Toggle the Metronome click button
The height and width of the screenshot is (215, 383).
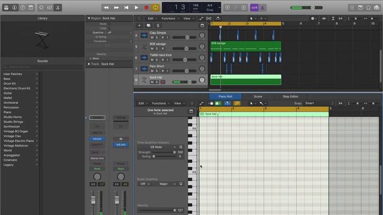(263, 8)
